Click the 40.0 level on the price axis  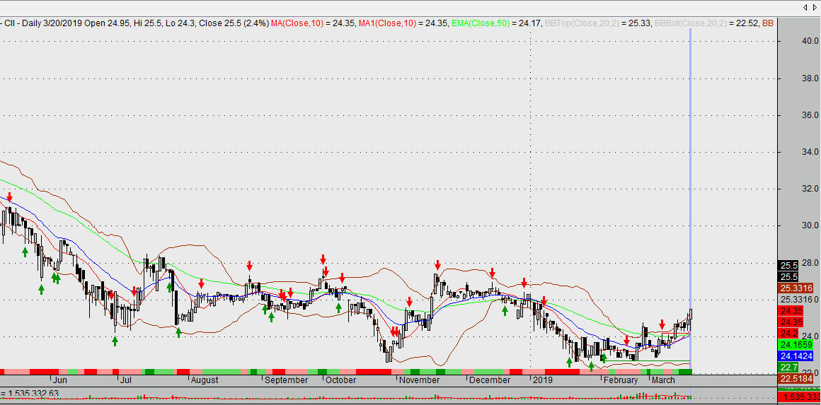[x=790, y=42]
